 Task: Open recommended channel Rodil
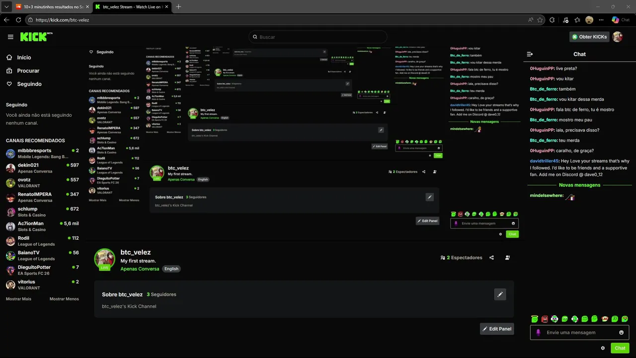point(42,241)
